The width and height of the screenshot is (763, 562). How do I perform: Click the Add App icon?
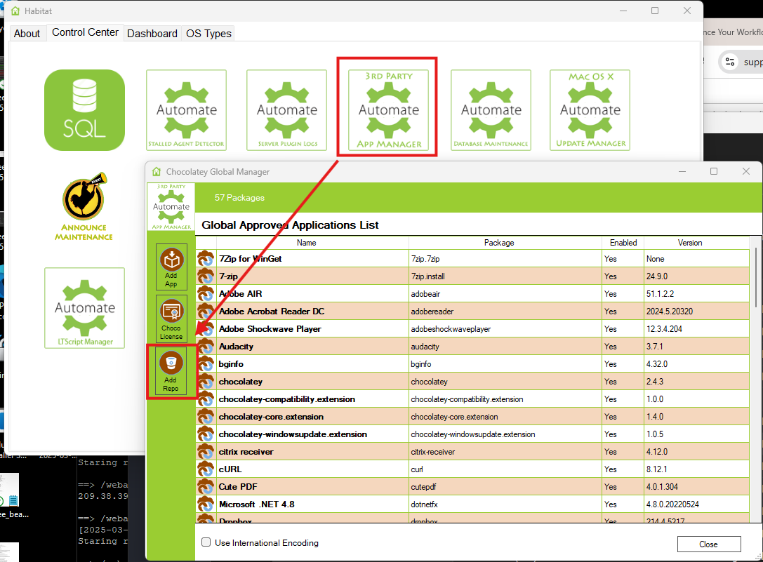coord(171,267)
